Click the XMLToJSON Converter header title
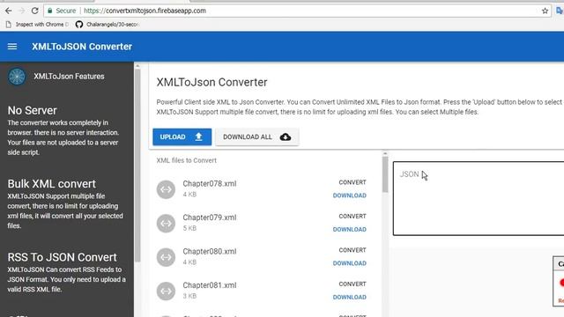Image resolution: width=564 pixels, height=317 pixels. [82, 47]
